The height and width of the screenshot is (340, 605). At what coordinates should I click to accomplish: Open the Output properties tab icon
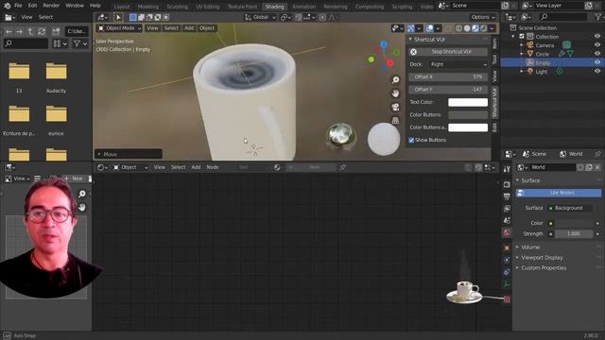(507, 196)
